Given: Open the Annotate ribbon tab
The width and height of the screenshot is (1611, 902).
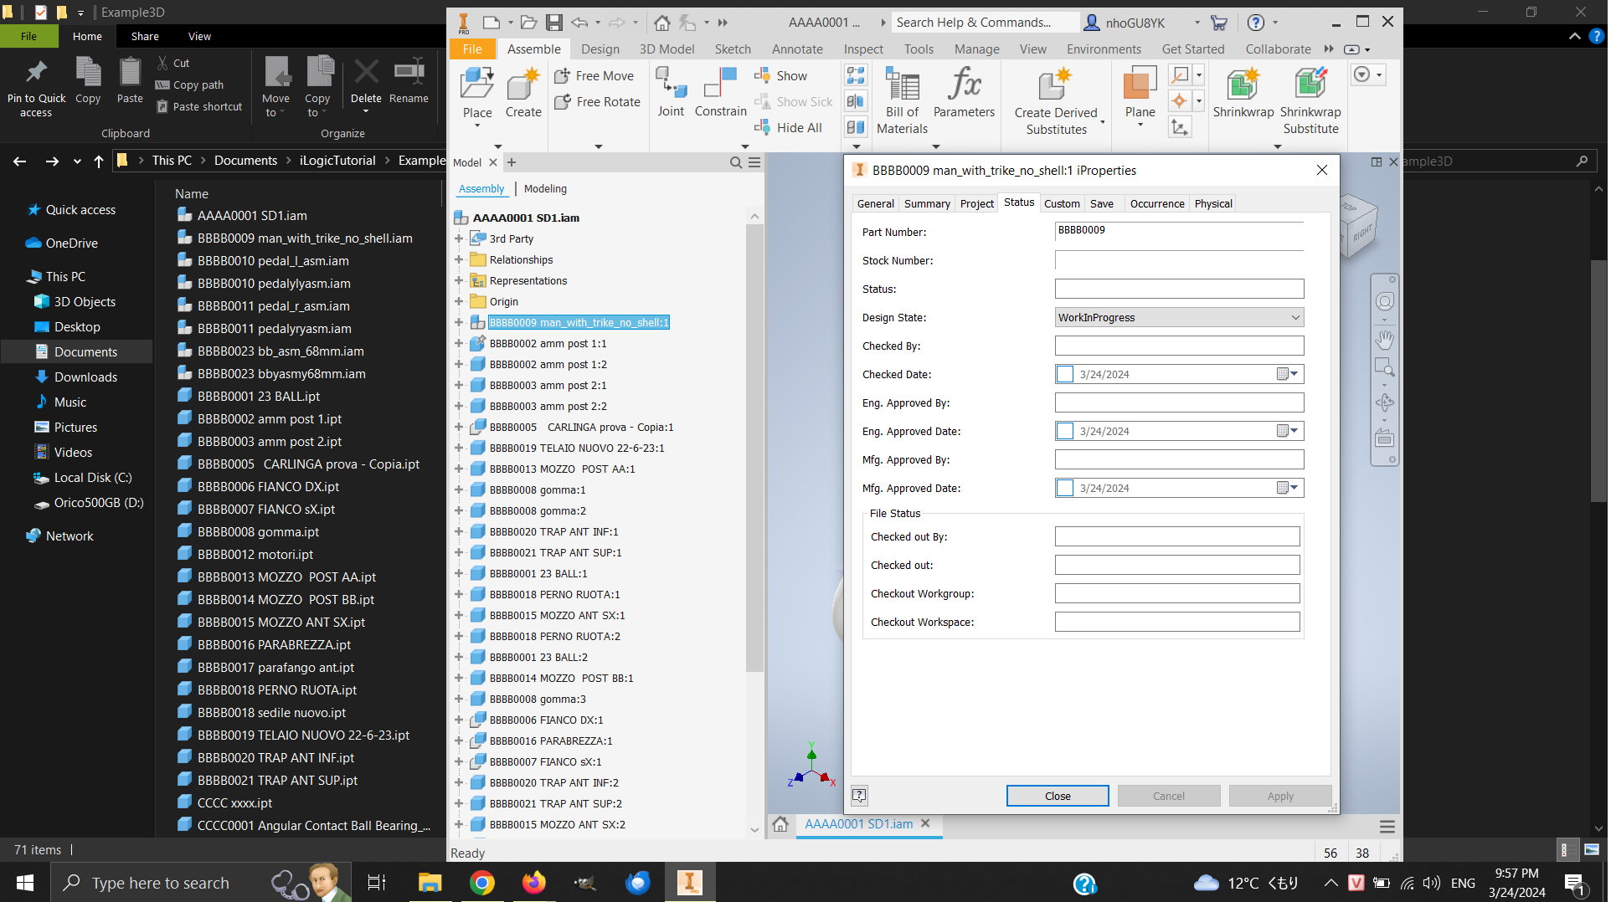Looking at the screenshot, I should pyautogui.click(x=796, y=49).
